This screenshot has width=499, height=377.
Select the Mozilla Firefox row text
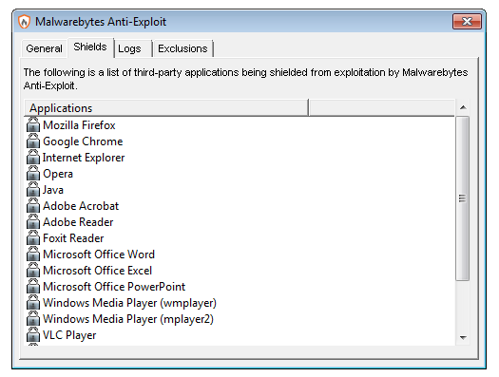pos(79,125)
